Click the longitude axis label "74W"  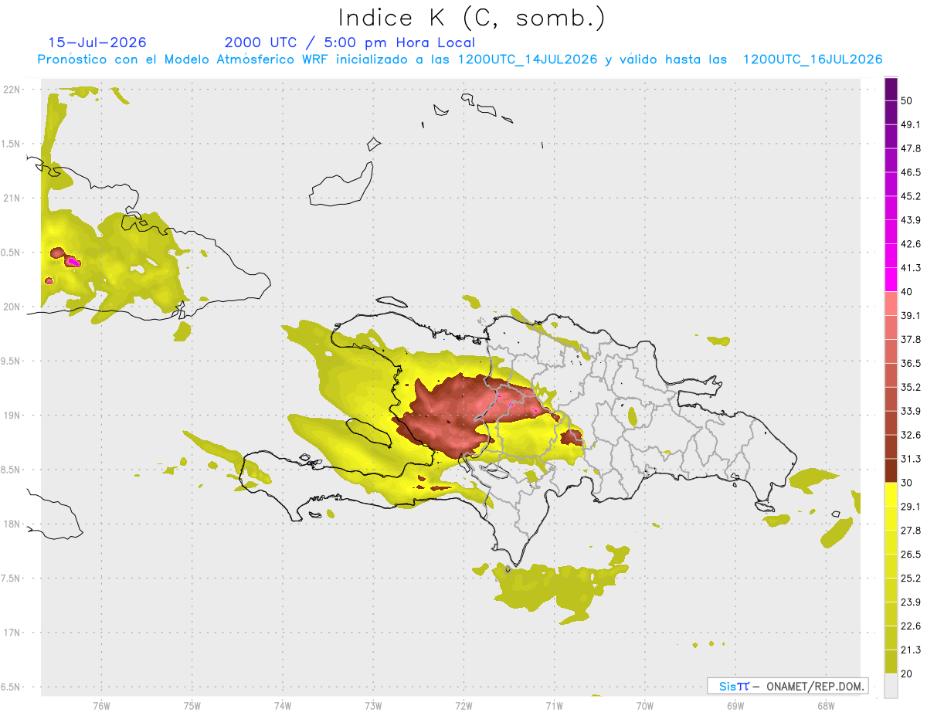click(283, 706)
